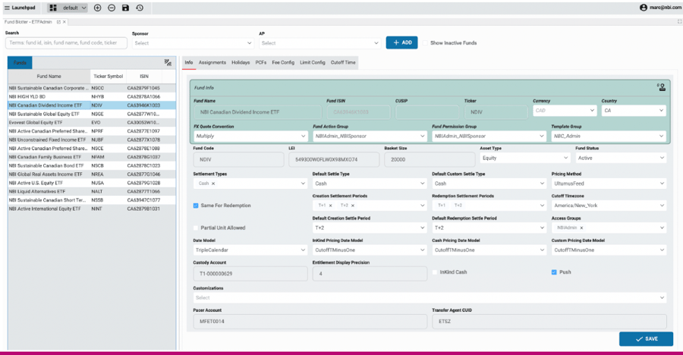Open the Sponsor select dropdown

(193, 43)
